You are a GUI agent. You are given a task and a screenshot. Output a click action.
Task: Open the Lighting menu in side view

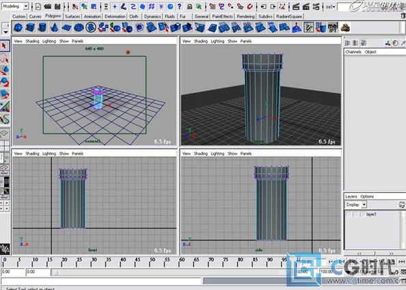click(x=217, y=154)
